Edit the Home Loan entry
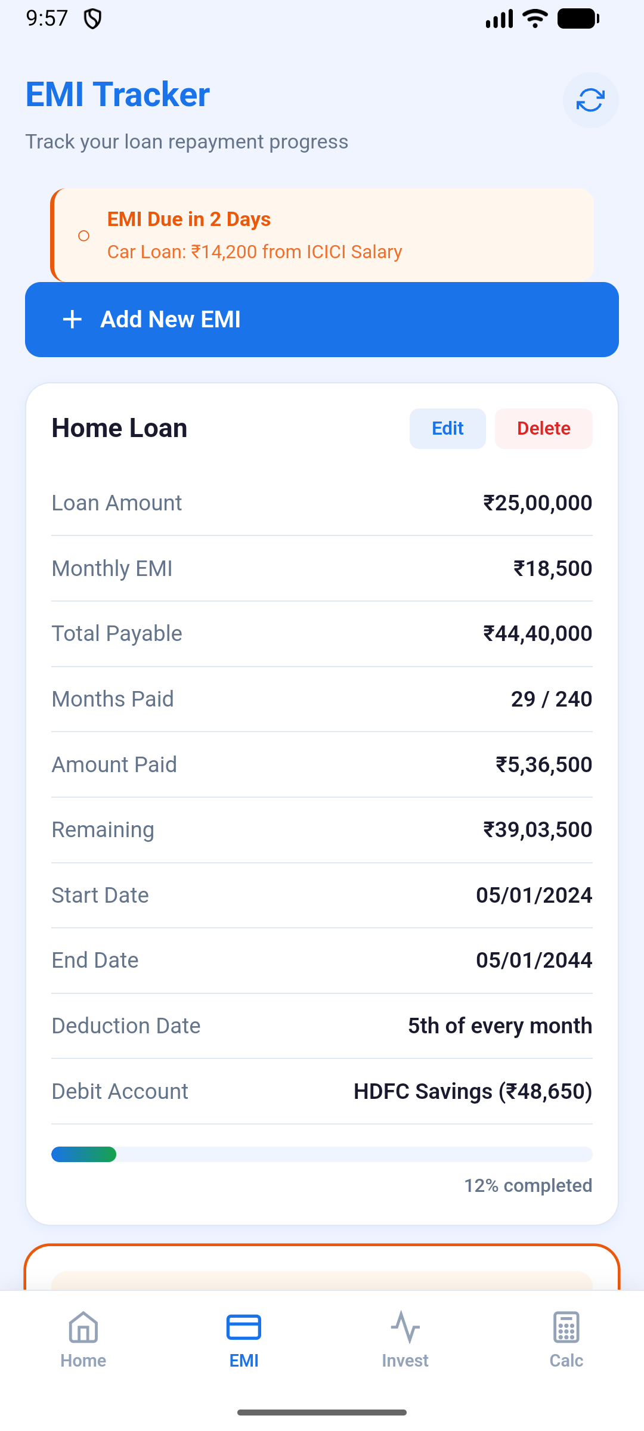Image resolution: width=644 pixels, height=1431 pixels. (x=448, y=429)
